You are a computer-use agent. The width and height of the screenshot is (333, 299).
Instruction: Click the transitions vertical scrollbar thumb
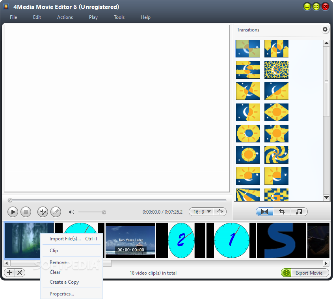[x=326, y=81]
